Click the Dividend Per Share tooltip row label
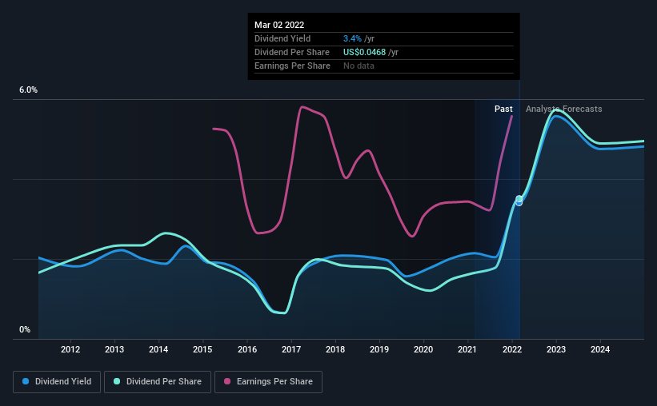 (x=292, y=52)
